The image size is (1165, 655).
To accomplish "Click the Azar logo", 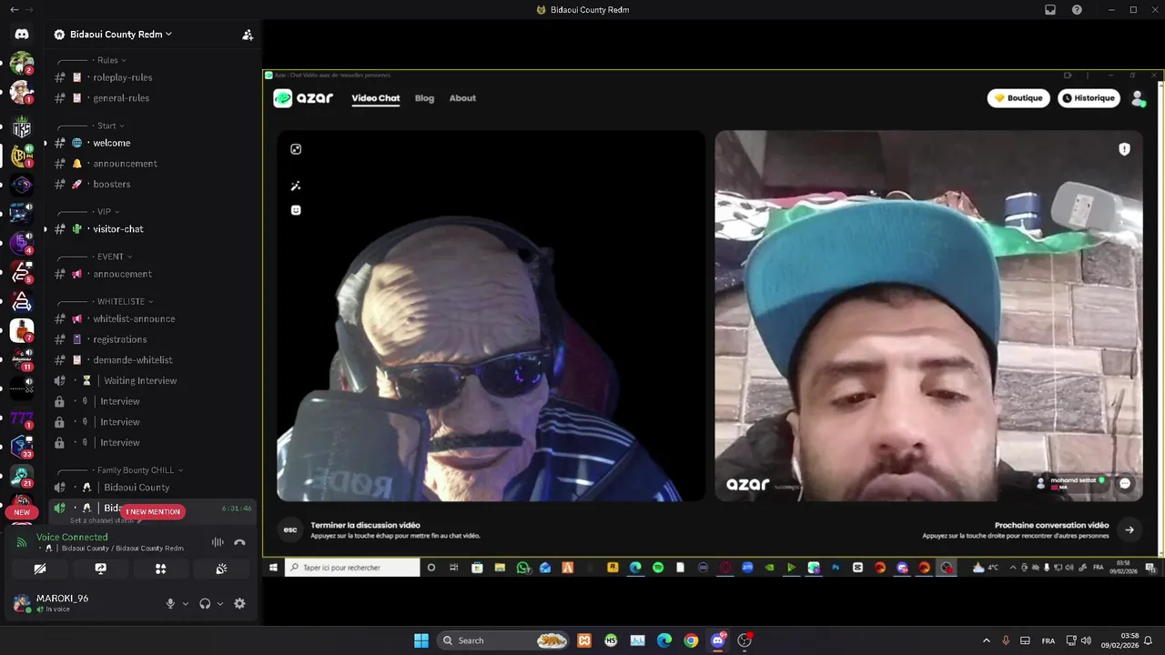I will 304,98.
